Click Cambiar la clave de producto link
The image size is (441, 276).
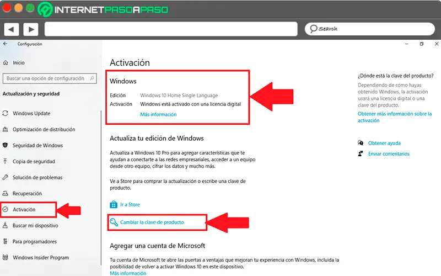coord(152,222)
